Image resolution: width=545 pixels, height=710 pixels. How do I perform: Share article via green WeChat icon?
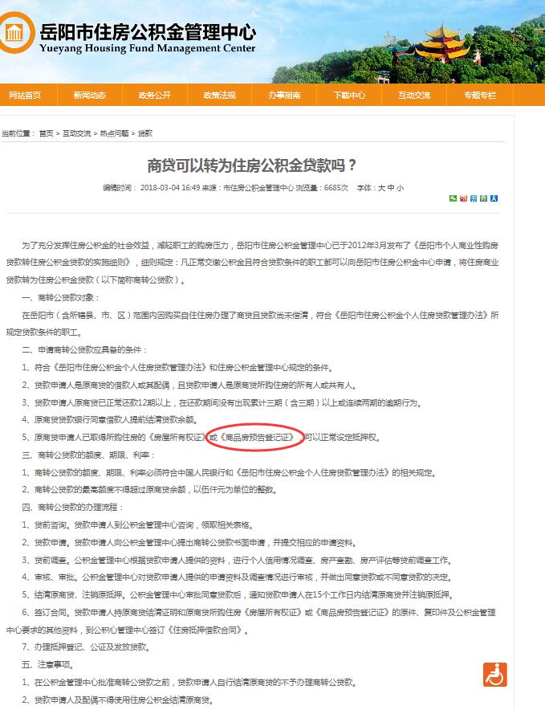(453, 198)
